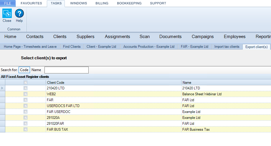Image resolution: width=271 pixels, height=146 pixels.
Task: Select the USERDOCS FAR LTD code cell
Action: tap(113, 106)
